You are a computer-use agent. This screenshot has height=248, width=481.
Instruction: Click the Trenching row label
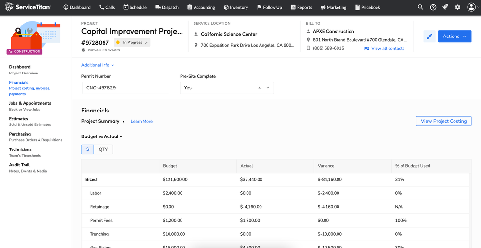99,234
